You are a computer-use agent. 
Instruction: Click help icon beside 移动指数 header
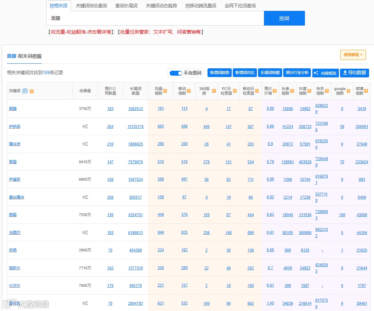189,91
